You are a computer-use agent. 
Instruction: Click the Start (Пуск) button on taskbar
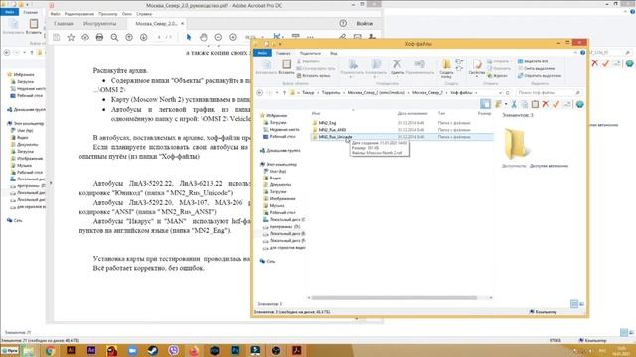(x=10, y=351)
